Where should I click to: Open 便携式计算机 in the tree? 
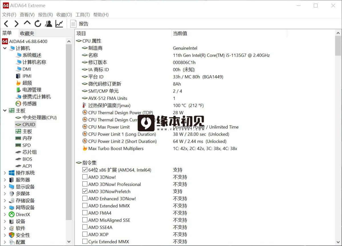[33, 97]
